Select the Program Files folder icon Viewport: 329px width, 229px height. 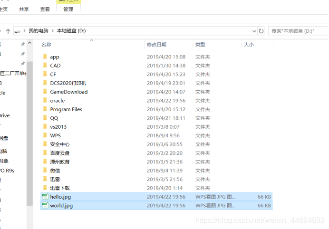point(45,109)
